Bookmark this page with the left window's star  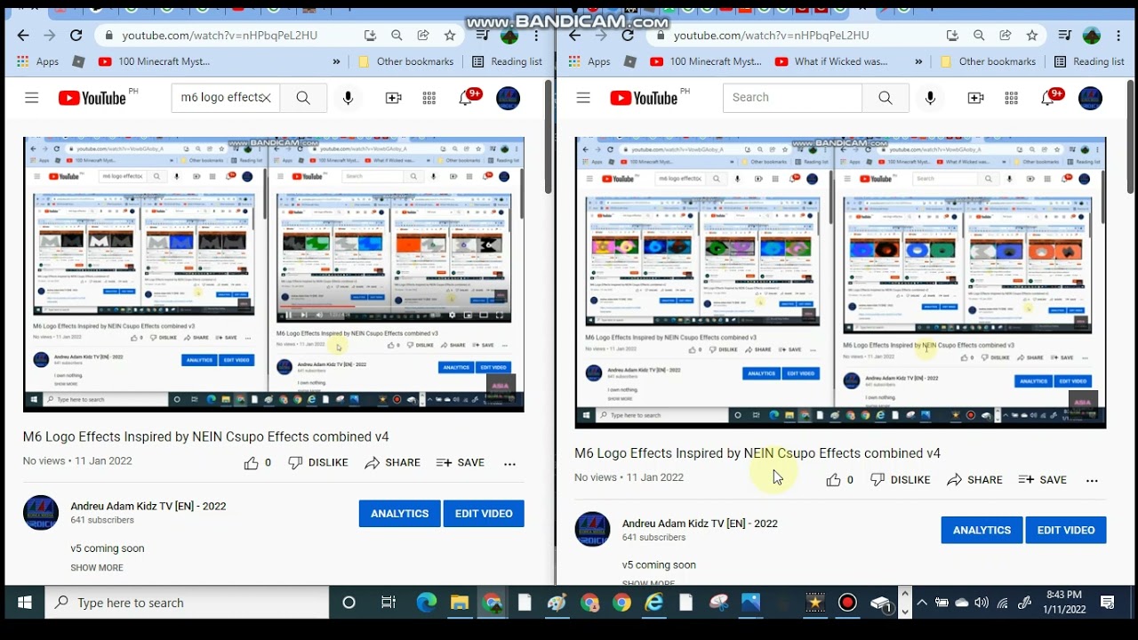click(450, 36)
